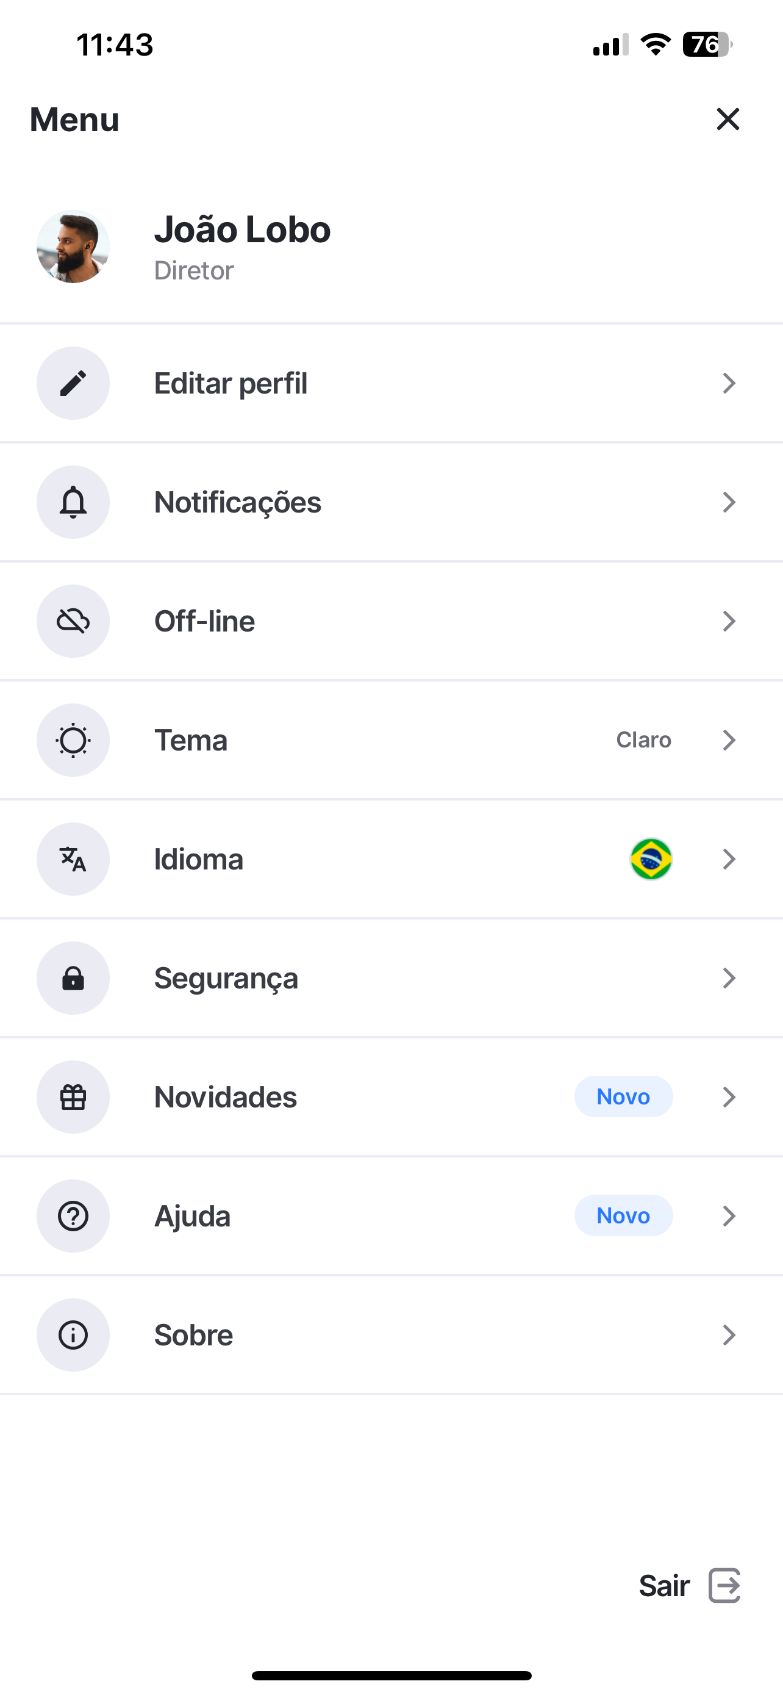Tap the info icon for Sobre
Viewport: 783px width, 1695px height.
point(73,1335)
